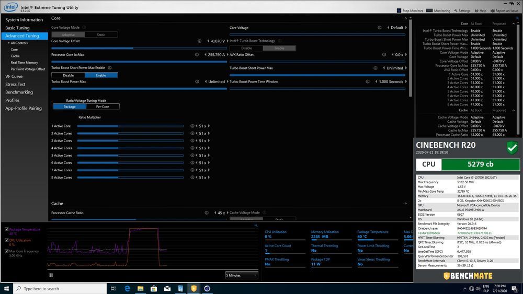Image resolution: width=523 pixels, height=294 pixels.
Task: Click the taskbar search box
Action: point(60,289)
